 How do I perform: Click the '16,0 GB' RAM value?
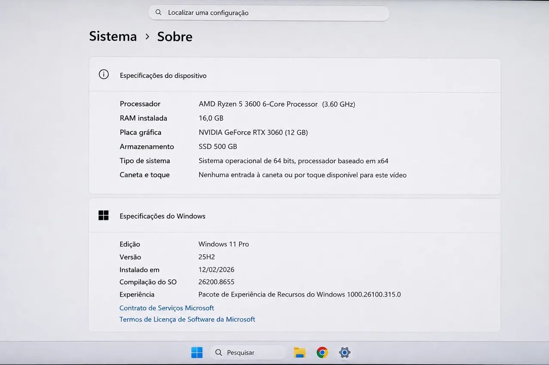211,118
